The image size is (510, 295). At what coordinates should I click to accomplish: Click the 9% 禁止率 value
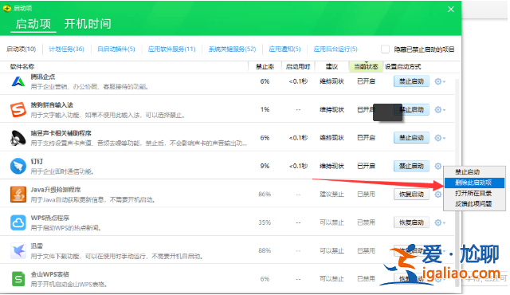pos(265,166)
